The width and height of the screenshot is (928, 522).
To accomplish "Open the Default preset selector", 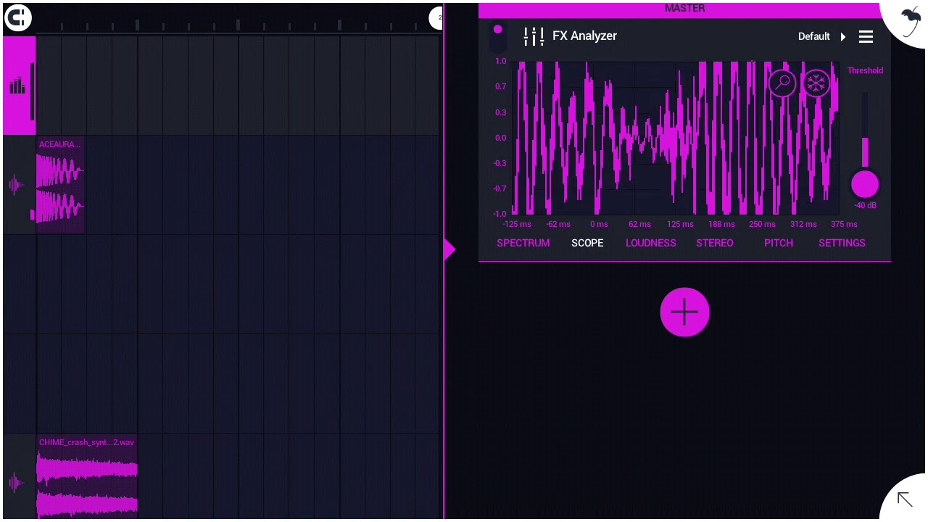I will point(813,36).
